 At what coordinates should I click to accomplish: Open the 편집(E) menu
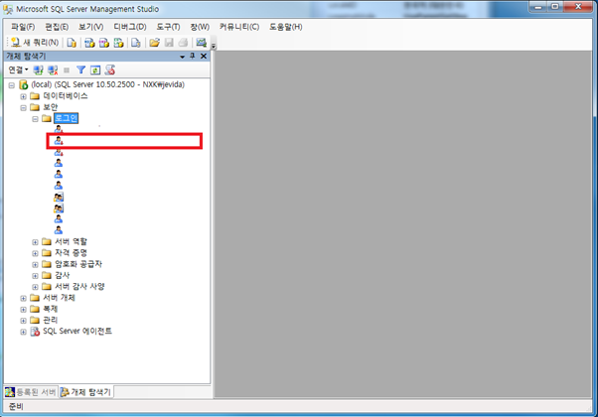[57, 27]
